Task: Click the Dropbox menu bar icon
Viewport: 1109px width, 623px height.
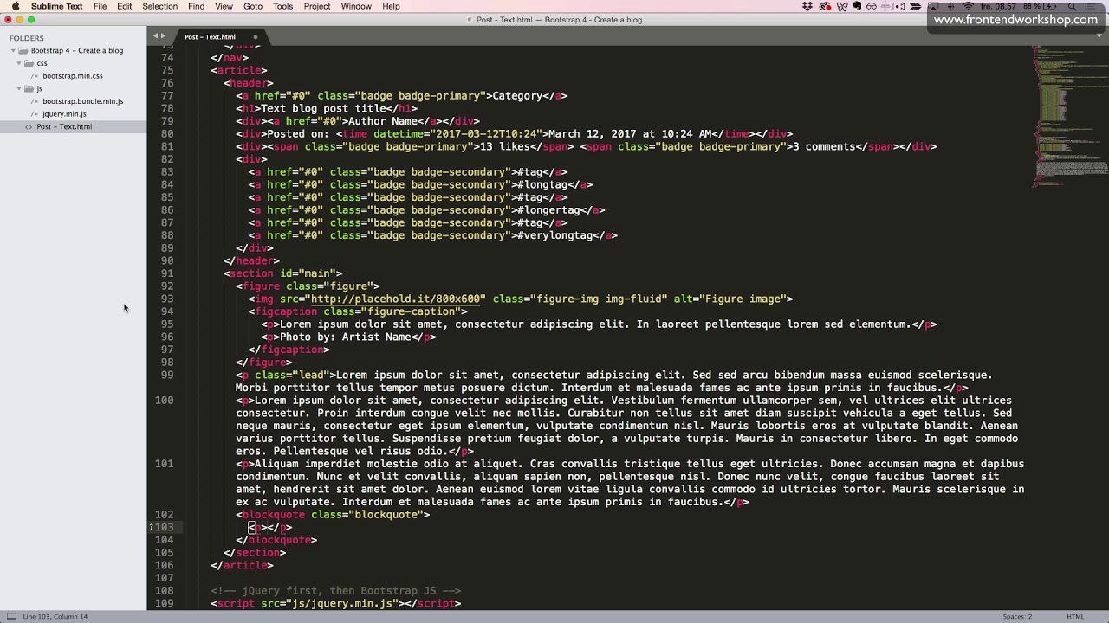Action: pyautogui.click(x=807, y=6)
